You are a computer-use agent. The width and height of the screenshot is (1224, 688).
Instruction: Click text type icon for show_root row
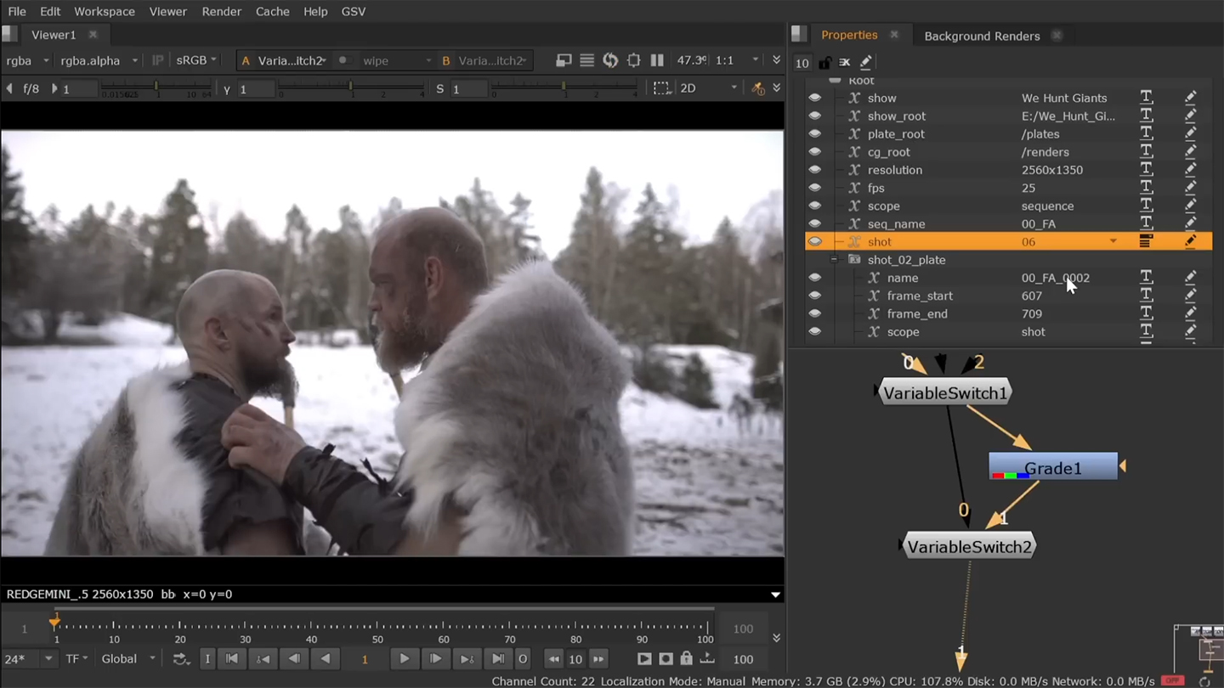click(1146, 116)
